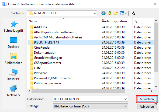The width and height of the screenshot is (159, 112).
Task: Select the Dokumentation folder icon
Action: (x=31, y=53)
